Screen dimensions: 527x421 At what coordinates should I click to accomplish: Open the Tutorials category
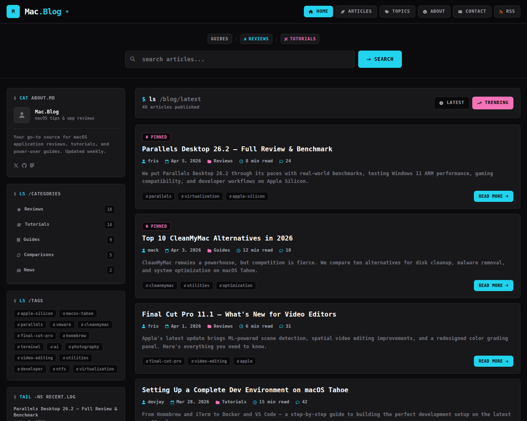point(37,224)
